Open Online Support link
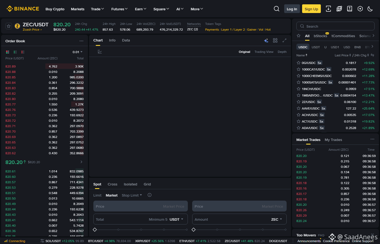This screenshot has width=380, height=244. (x=363, y=241)
